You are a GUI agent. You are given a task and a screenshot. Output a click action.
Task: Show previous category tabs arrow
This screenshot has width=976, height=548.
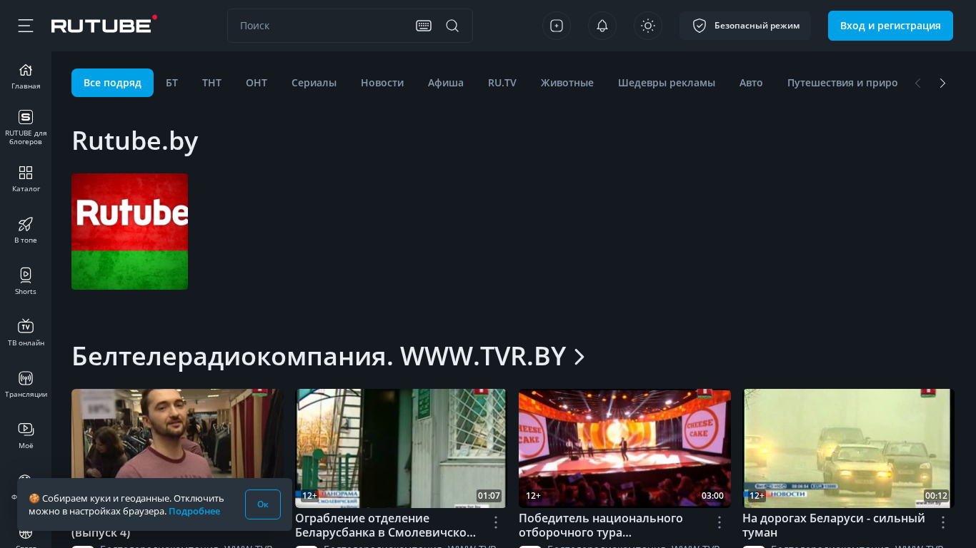pyautogui.click(x=918, y=83)
